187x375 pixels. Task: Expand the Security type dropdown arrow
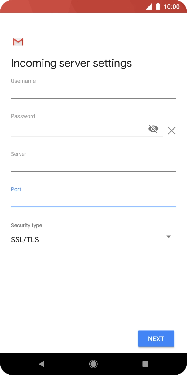[x=169, y=237]
